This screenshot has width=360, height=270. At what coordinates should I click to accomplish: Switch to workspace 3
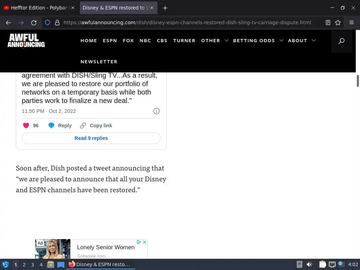33,265
